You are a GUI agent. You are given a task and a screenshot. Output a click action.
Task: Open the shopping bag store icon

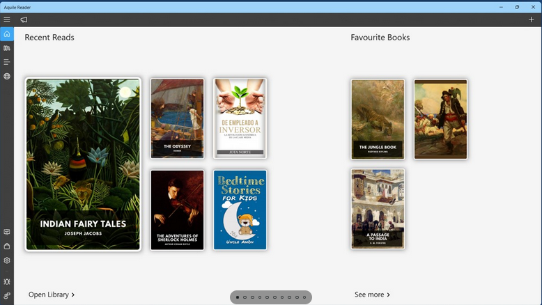click(7, 247)
